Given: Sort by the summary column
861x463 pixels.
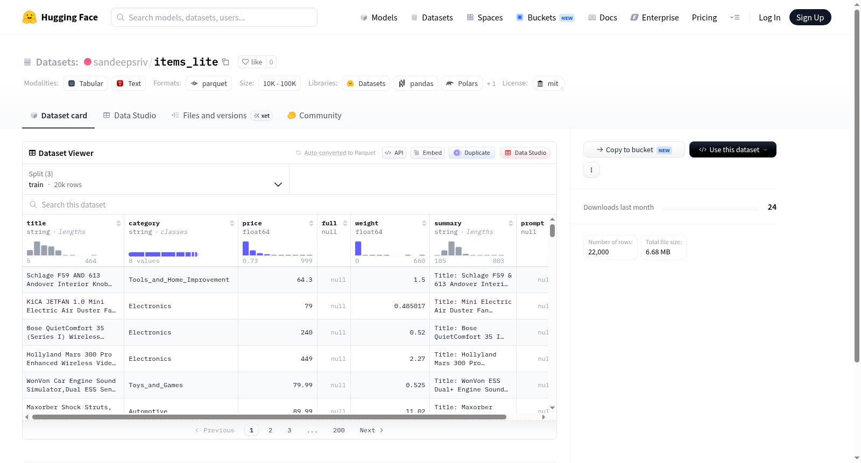Looking at the screenshot, I should [511, 223].
